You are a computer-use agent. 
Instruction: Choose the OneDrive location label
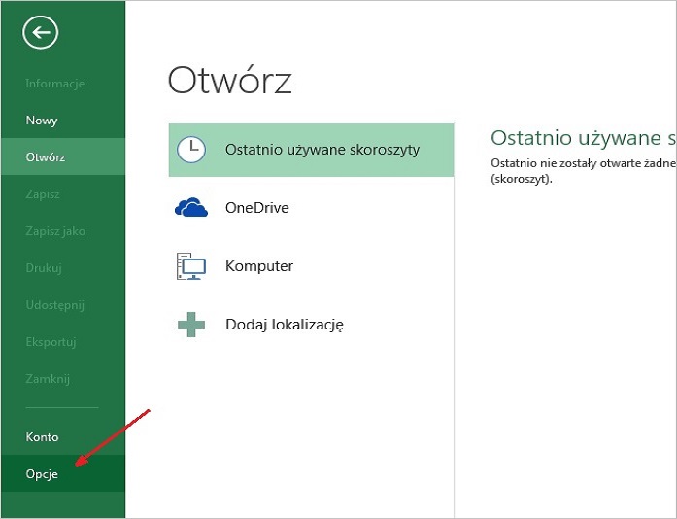pyautogui.click(x=256, y=207)
